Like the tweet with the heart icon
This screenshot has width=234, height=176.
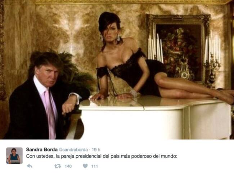(85, 166)
